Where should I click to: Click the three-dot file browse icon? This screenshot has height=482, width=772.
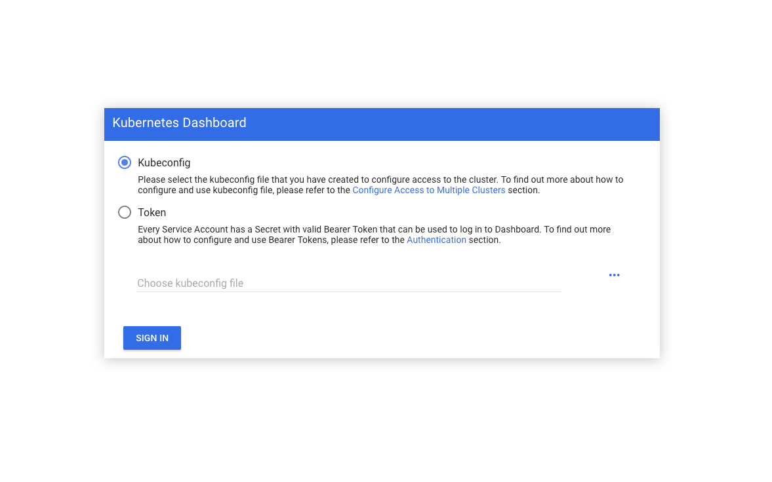tap(614, 275)
